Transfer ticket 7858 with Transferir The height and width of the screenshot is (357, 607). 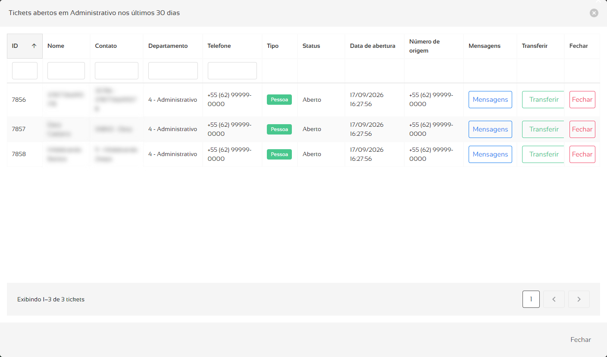point(543,154)
